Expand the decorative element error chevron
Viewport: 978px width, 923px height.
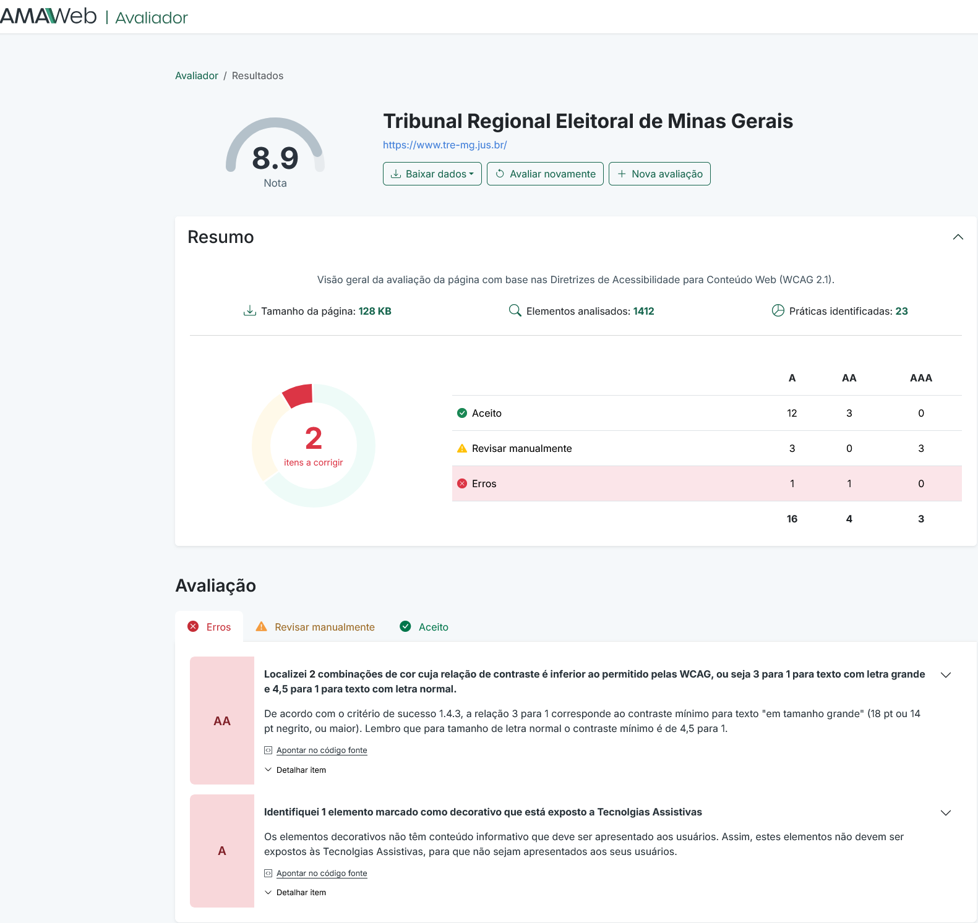(x=945, y=813)
